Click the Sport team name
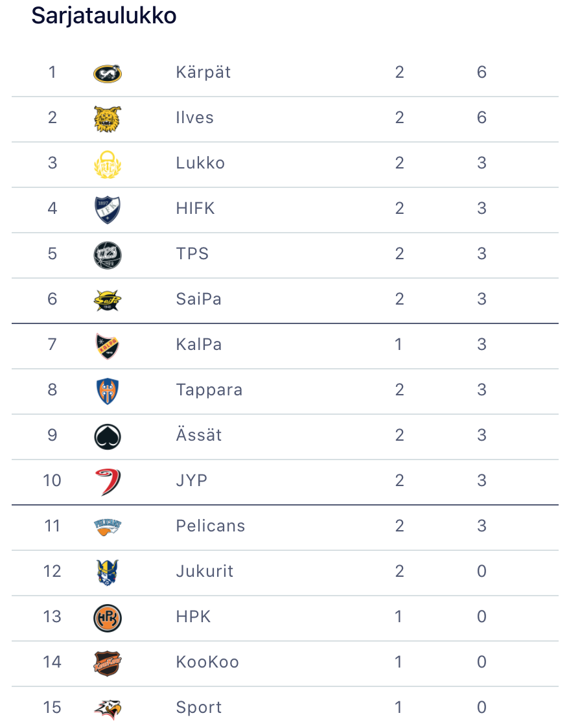Image resolution: width=569 pixels, height=722 pixels. tap(199, 707)
